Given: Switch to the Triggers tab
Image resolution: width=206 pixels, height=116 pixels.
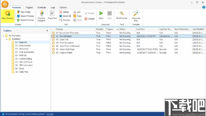Looking at the screenshot, I should [29, 8].
